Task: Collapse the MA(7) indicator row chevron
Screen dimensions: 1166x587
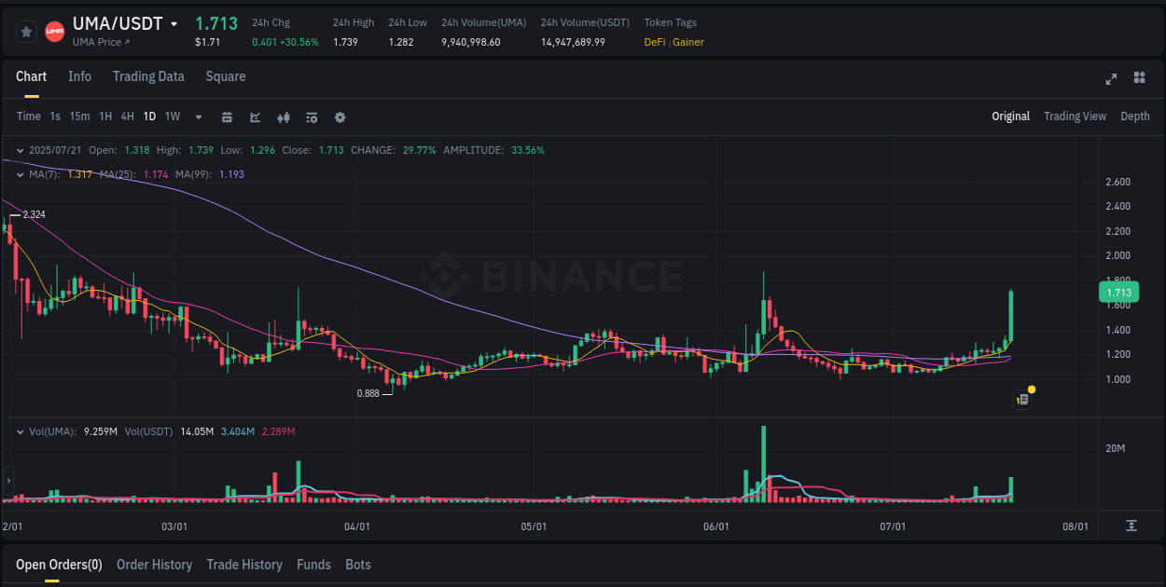Action: 20,173
